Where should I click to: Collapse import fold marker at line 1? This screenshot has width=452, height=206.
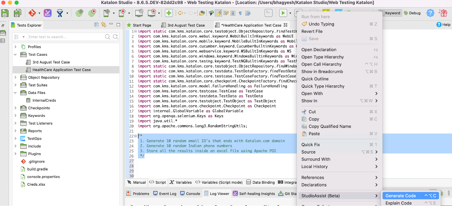(x=136, y=31)
